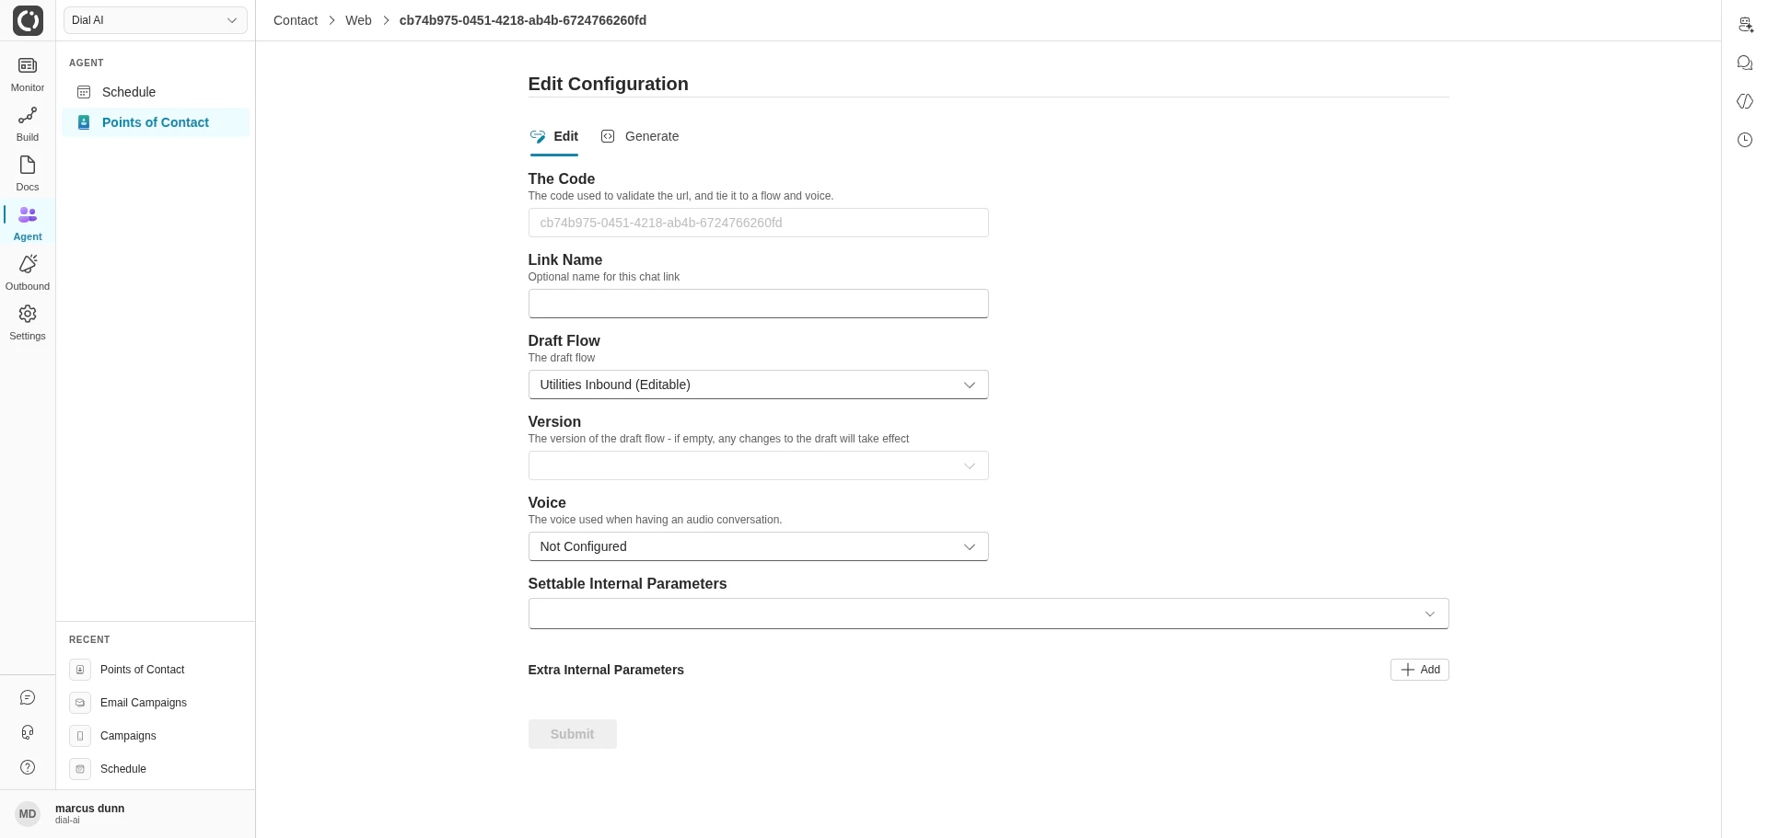Screen dimensions: 1768x838
Task: Click the breadcrumb ID cb74b975-0451-4218-ab4b-6724766260fd
Action: point(523,20)
